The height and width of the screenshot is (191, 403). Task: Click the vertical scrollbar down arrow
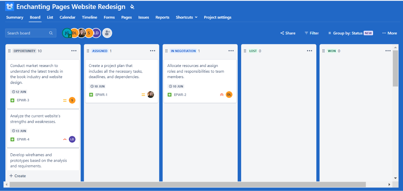pos(395,178)
